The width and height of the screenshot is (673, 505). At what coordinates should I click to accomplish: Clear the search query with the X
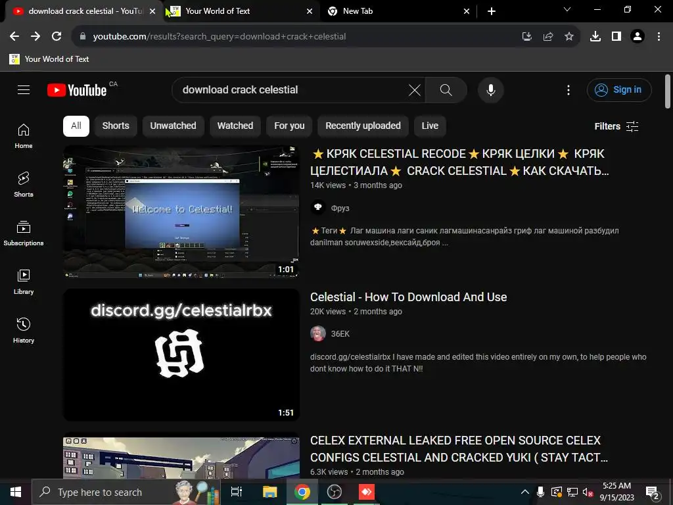(414, 89)
